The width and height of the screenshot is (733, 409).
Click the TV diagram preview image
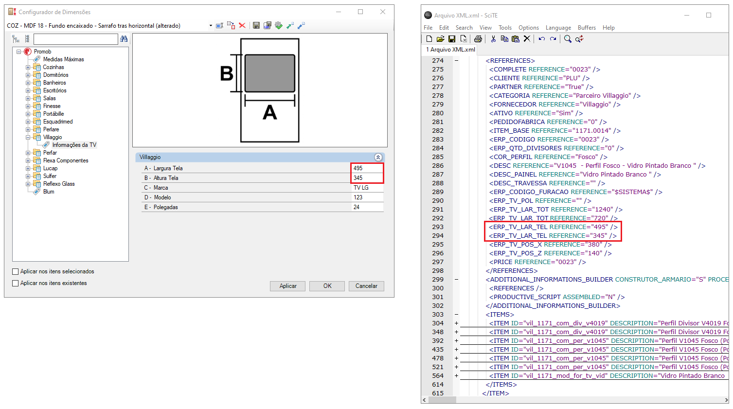pos(260,90)
